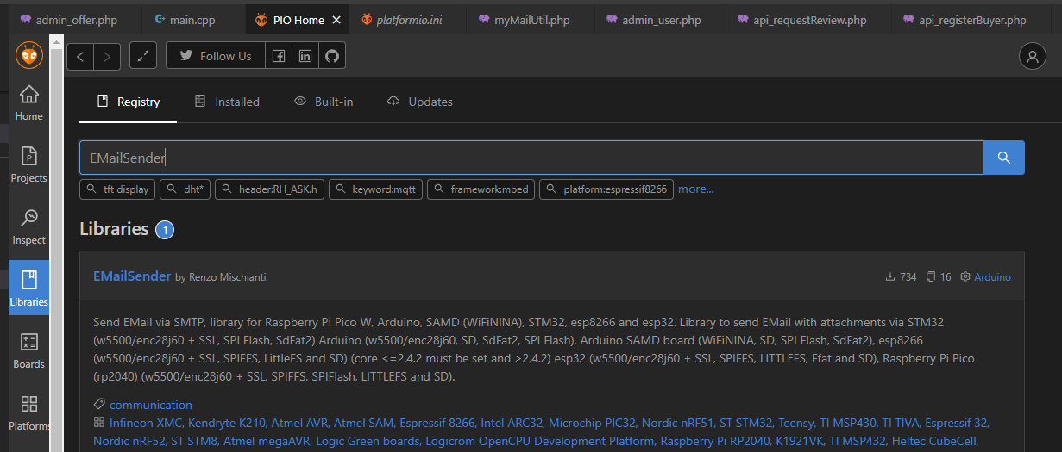Image resolution: width=1062 pixels, height=452 pixels.
Task: Open the Boards sidebar section
Action: 28,350
